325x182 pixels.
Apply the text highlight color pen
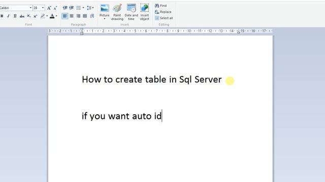click(43, 16)
